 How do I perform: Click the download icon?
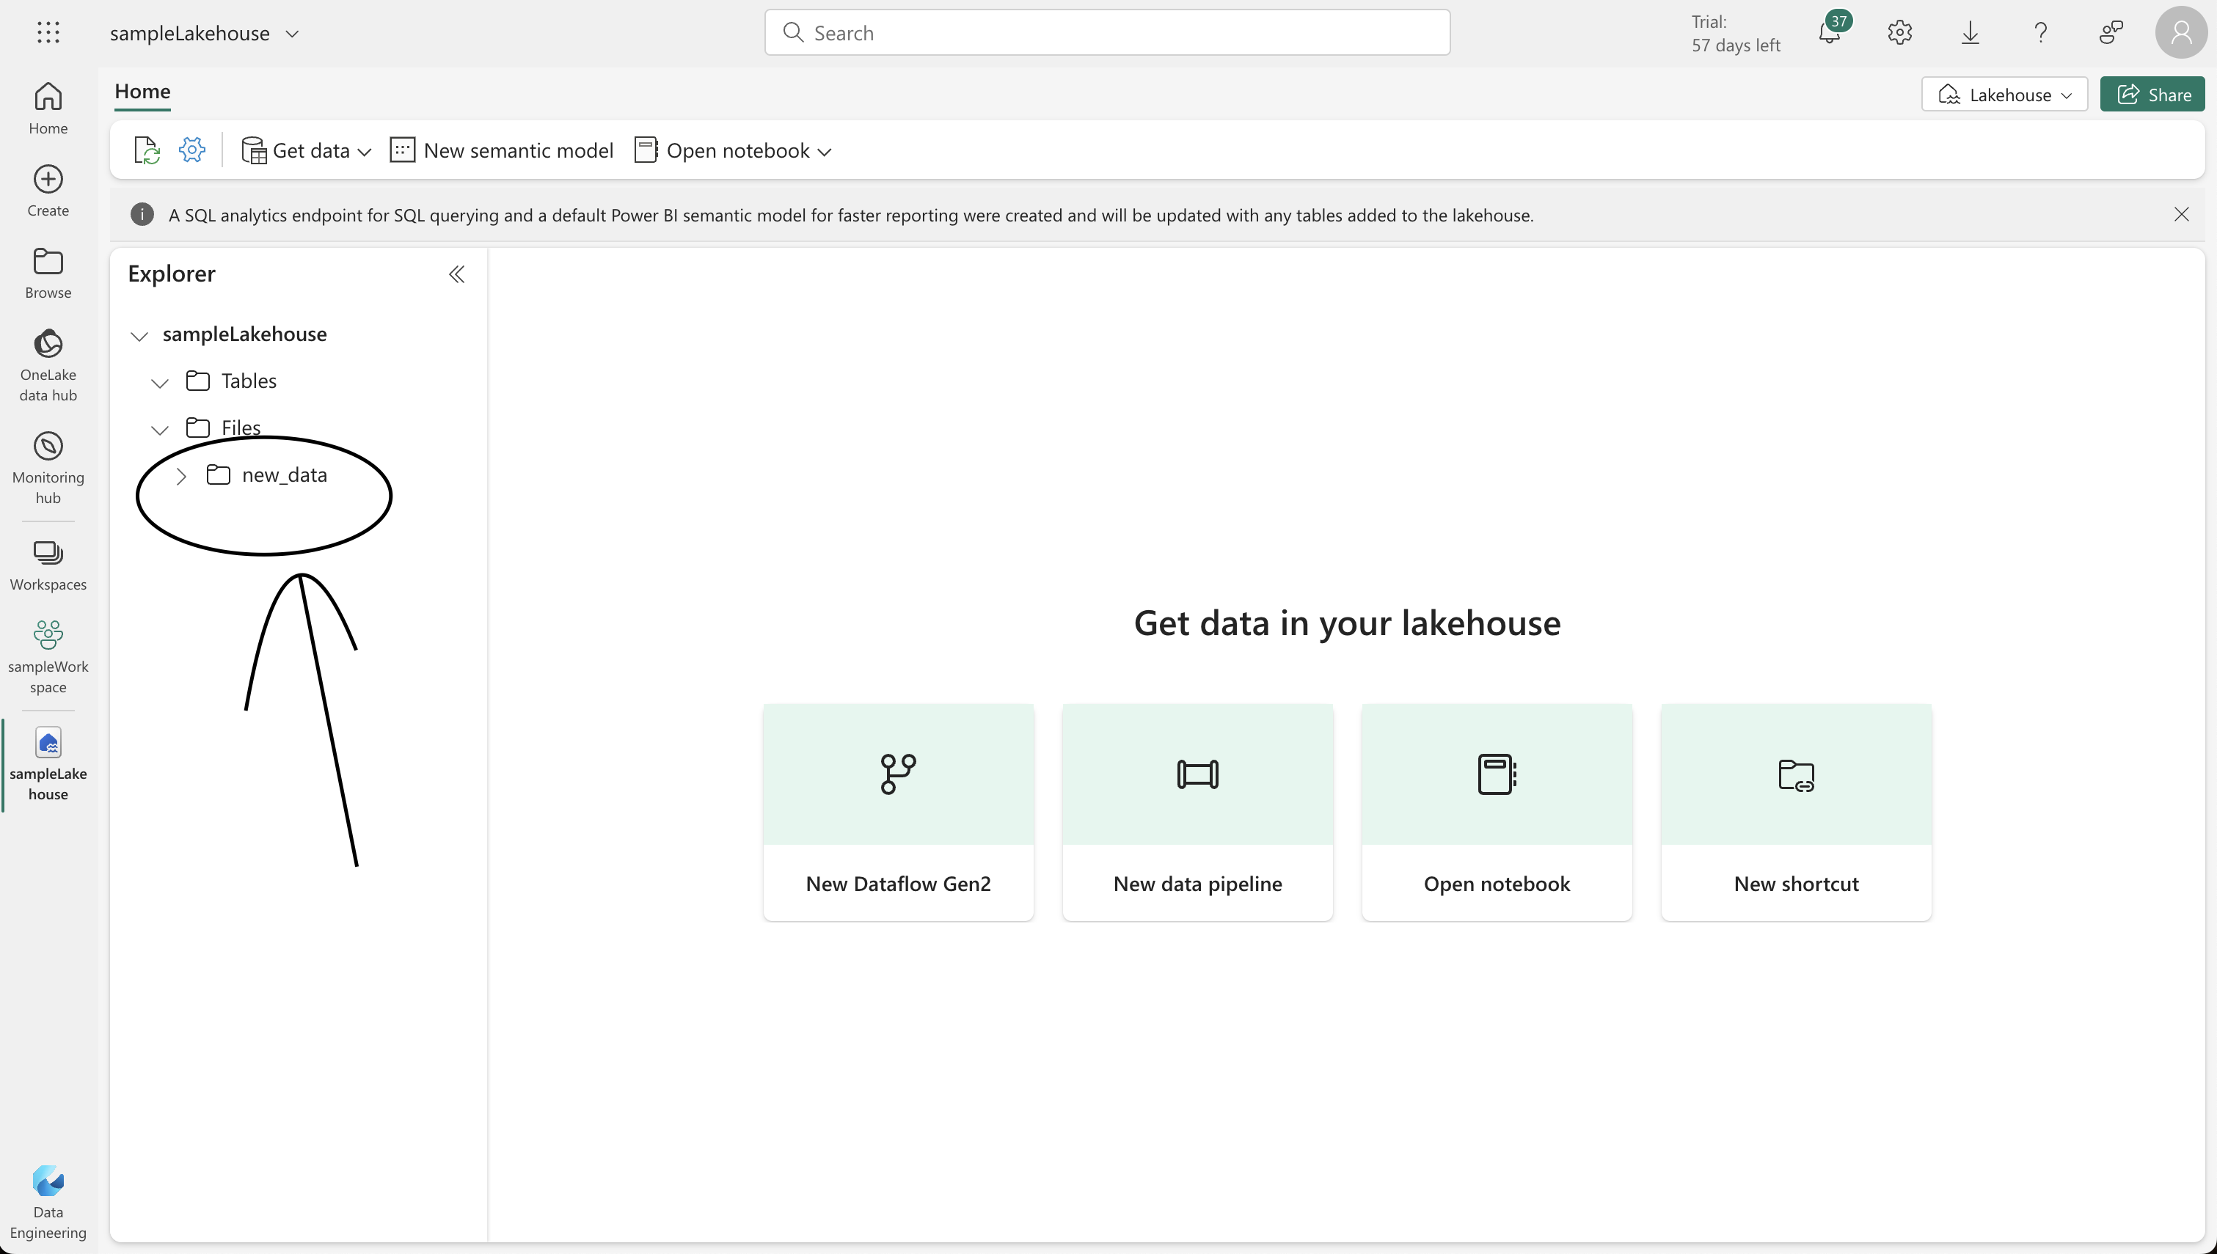point(1970,33)
